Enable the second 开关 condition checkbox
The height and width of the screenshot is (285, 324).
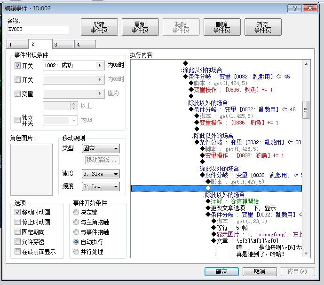17,79
